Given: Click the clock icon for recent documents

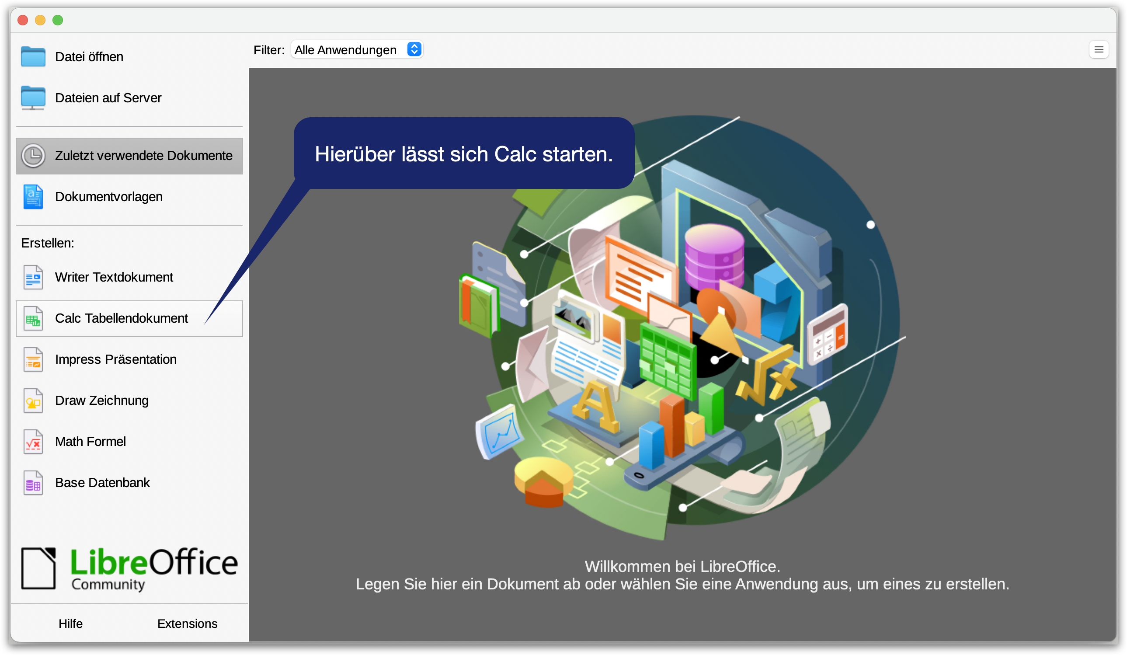Looking at the screenshot, I should click(33, 156).
